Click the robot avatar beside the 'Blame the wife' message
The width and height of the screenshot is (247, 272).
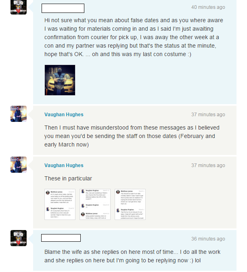19,238
